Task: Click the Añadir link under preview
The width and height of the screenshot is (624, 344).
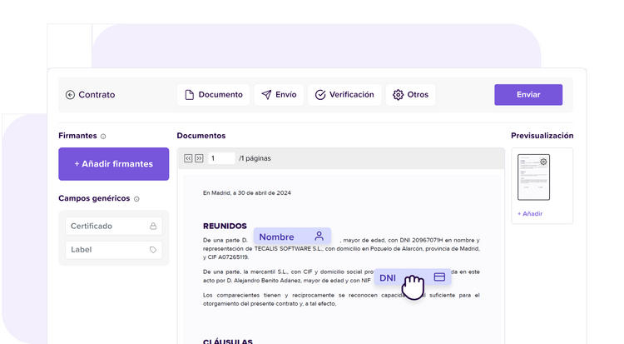Action: click(x=530, y=214)
